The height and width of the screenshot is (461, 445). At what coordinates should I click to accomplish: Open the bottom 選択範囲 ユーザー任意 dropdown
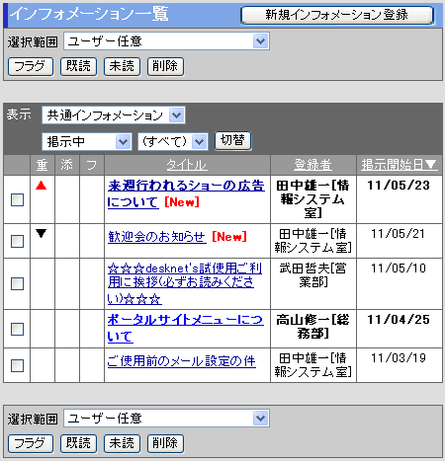pyautogui.click(x=166, y=419)
